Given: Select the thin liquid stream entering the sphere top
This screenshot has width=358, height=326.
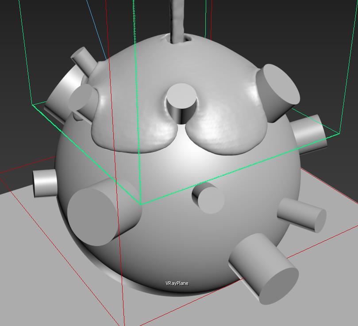Looking at the screenshot, I should (177, 22).
